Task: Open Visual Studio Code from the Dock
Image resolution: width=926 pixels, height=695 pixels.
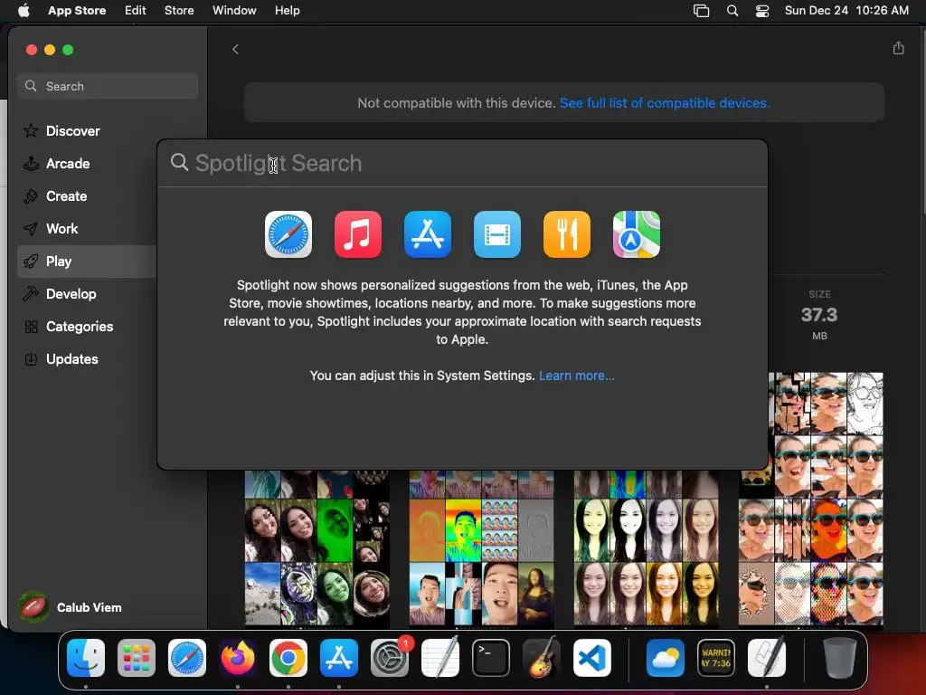Action: click(592, 658)
